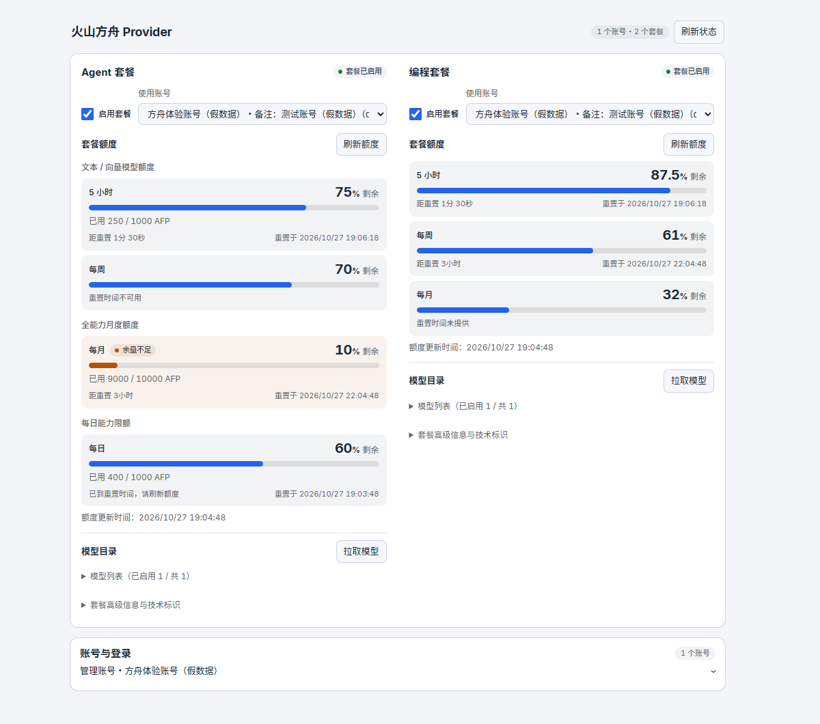The height and width of the screenshot is (724, 820).
Task: Click 重置时间不可用 text
Action: pos(115,298)
